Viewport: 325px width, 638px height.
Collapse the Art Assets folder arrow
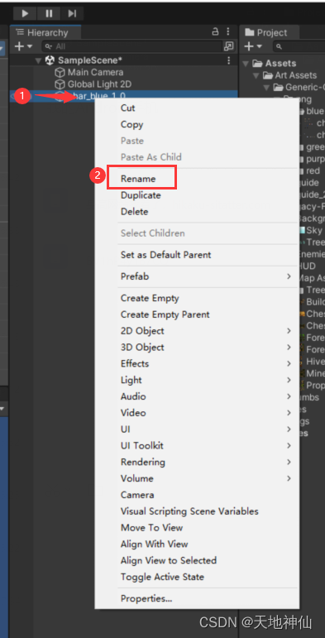(x=256, y=75)
